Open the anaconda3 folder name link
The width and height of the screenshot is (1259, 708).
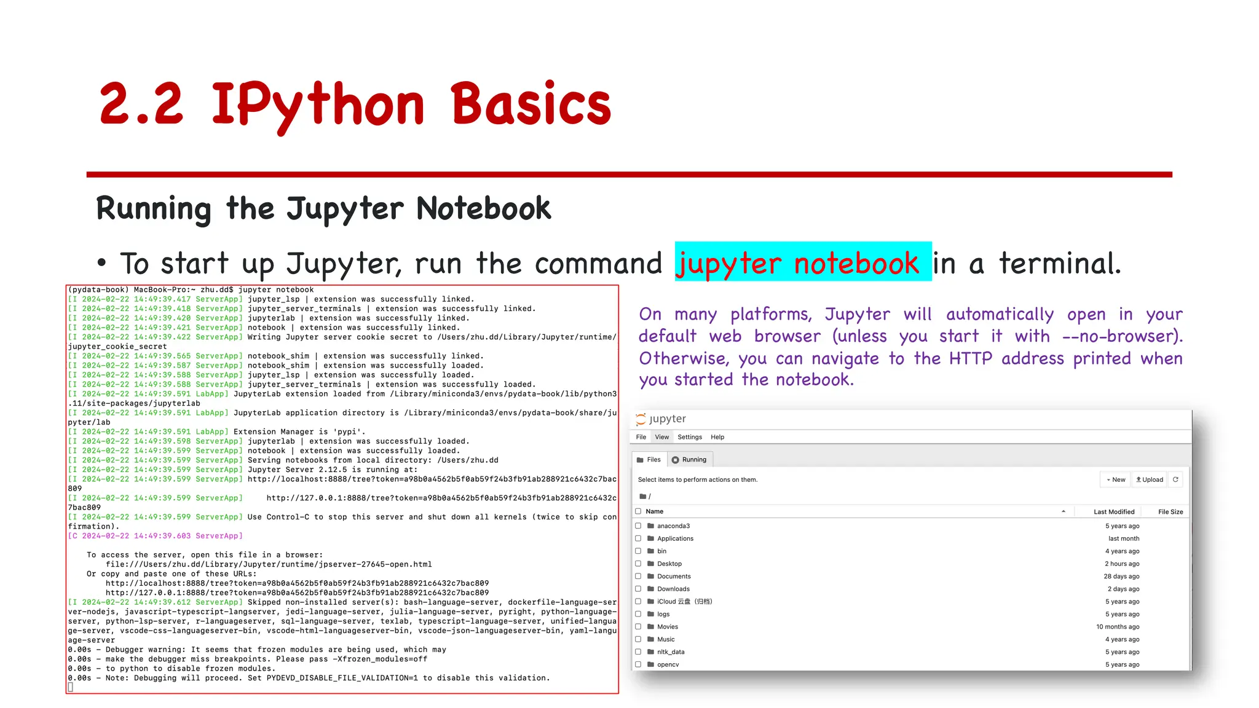[673, 525]
